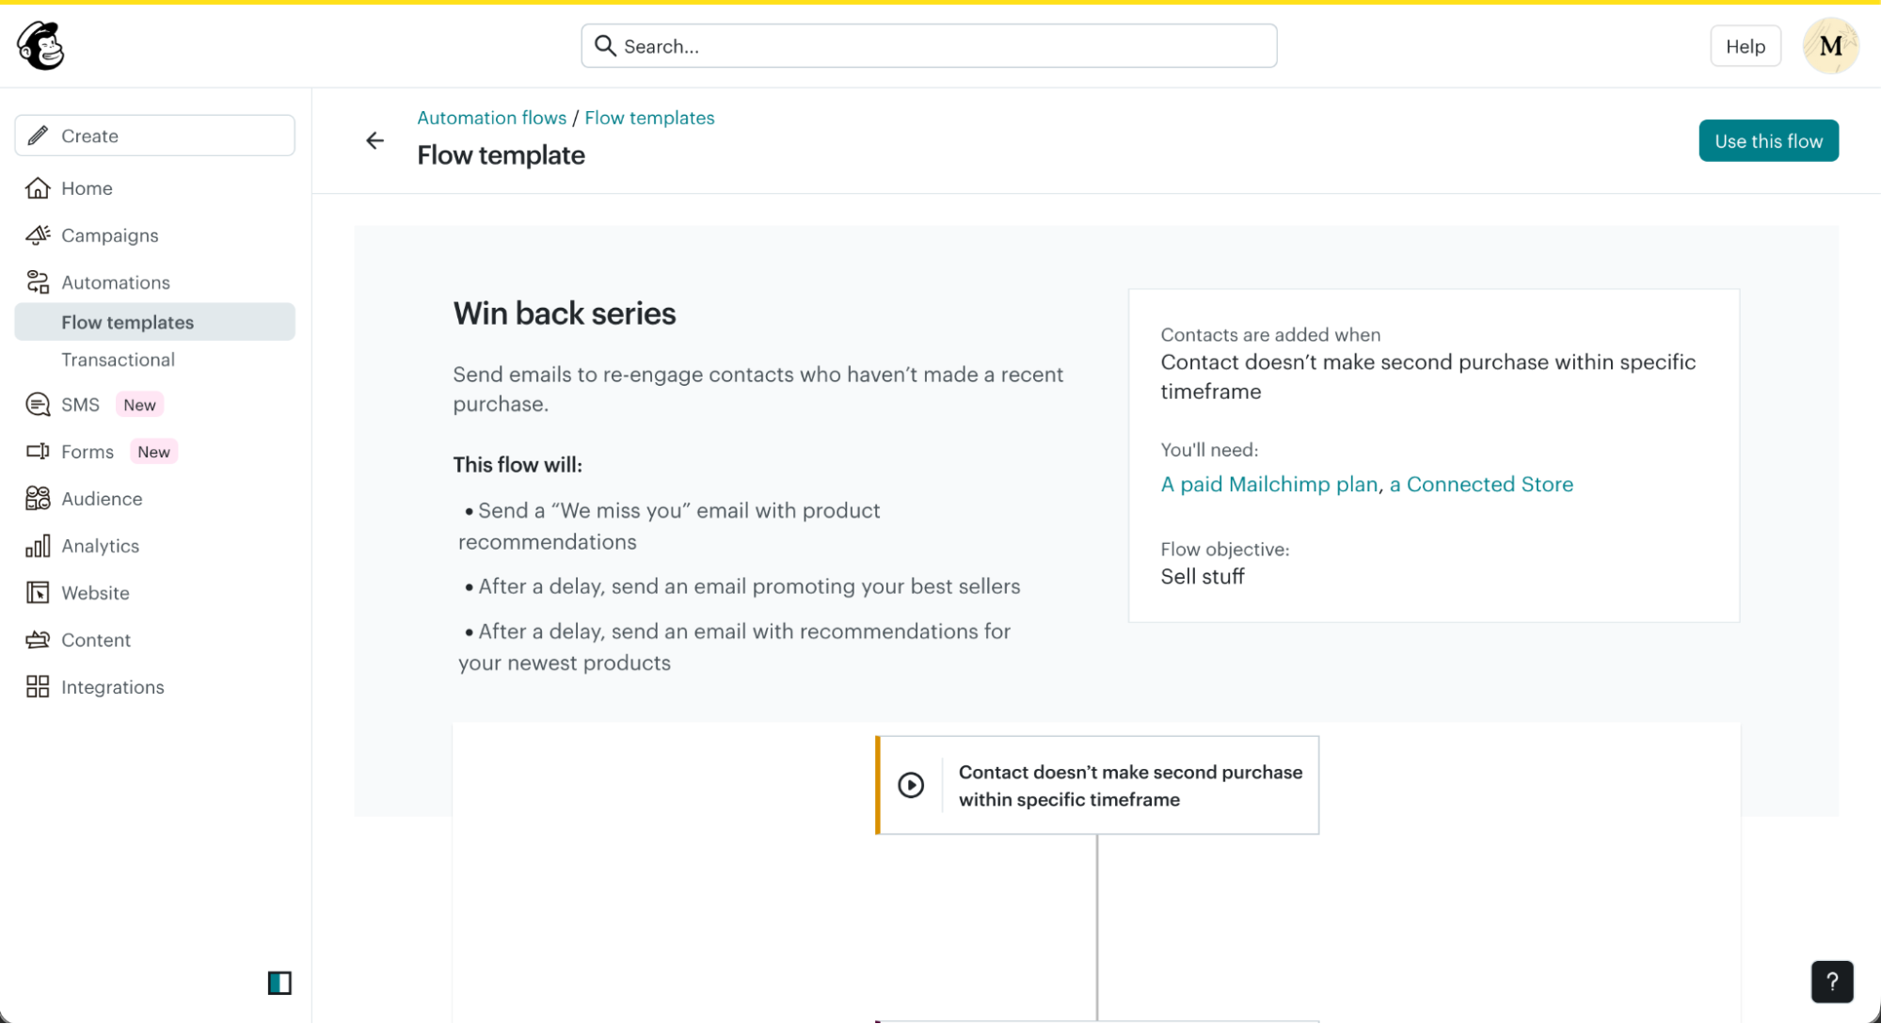Click the back arrow beside Flow template
Screen dimensions: 1881x1024
[375, 140]
